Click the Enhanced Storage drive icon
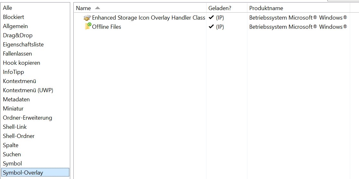 (87, 18)
